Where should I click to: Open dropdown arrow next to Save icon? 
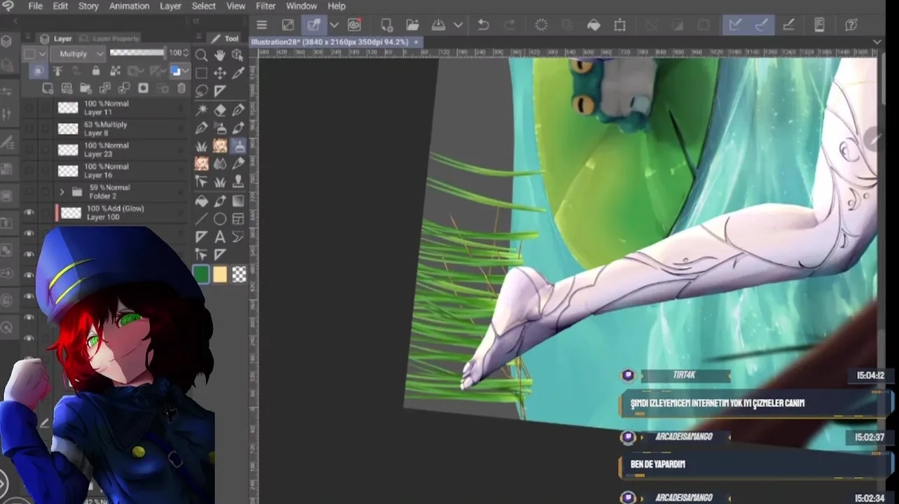458,25
